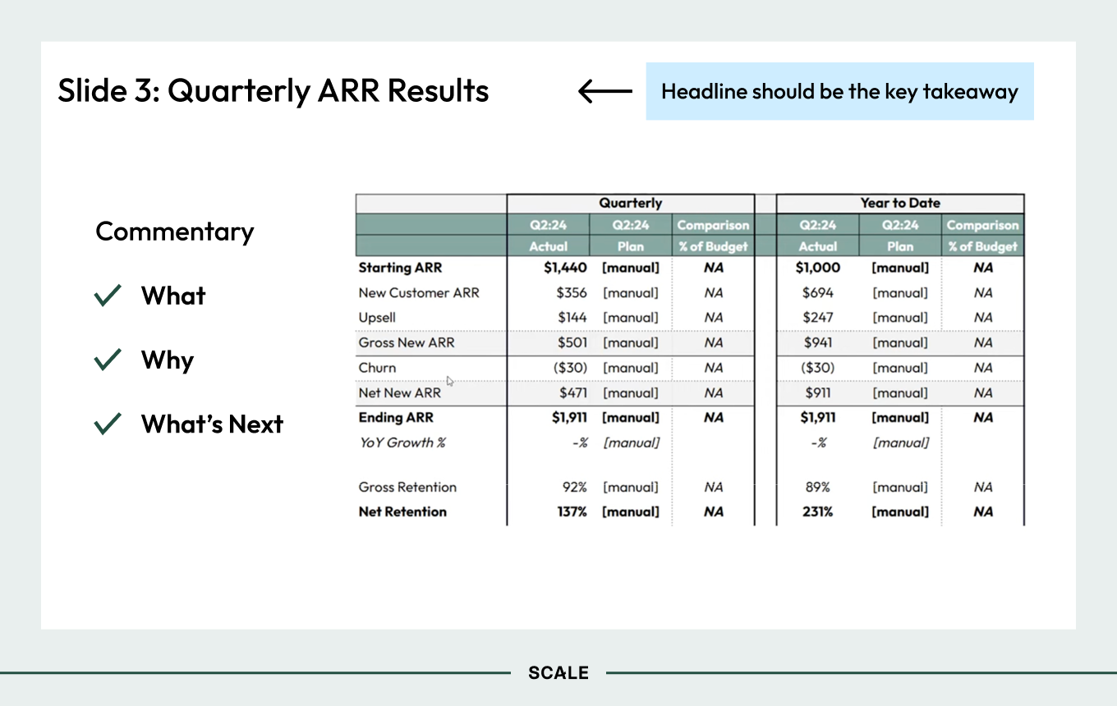Click the checkmark beside Why
The height and width of the screenshot is (706, 1117).
click(108, 360)
